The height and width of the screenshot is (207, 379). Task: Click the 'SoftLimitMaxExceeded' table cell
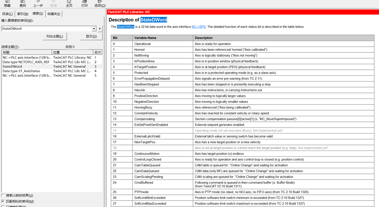click(163, 204)
